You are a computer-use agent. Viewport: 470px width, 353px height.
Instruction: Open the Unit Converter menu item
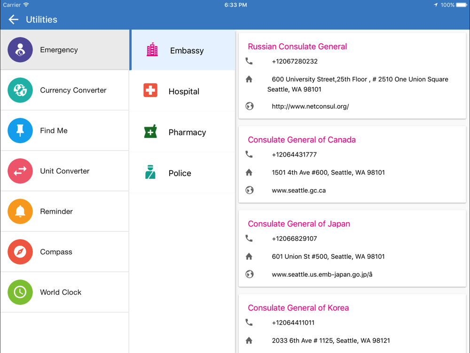point(65,171)
